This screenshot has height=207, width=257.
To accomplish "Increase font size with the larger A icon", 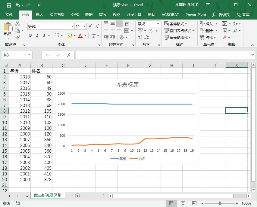I will [90, 26].
